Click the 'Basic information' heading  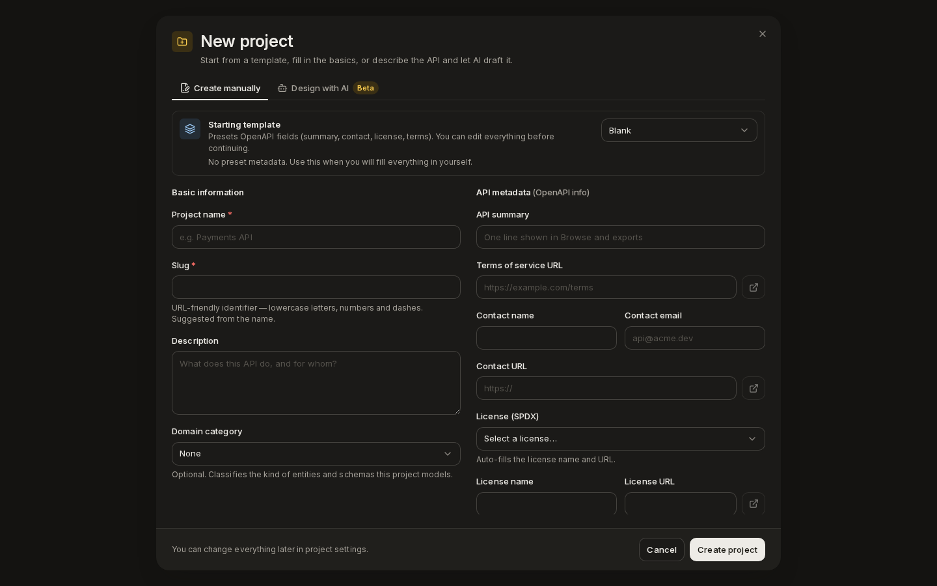point(208,192)
